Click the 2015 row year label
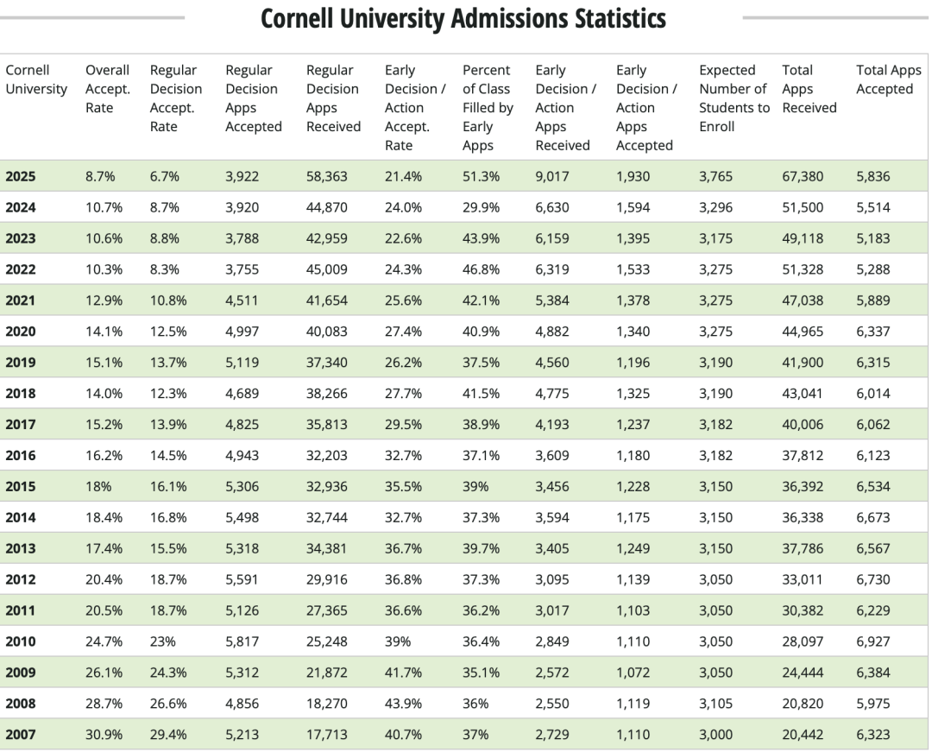 coord(21,486)
